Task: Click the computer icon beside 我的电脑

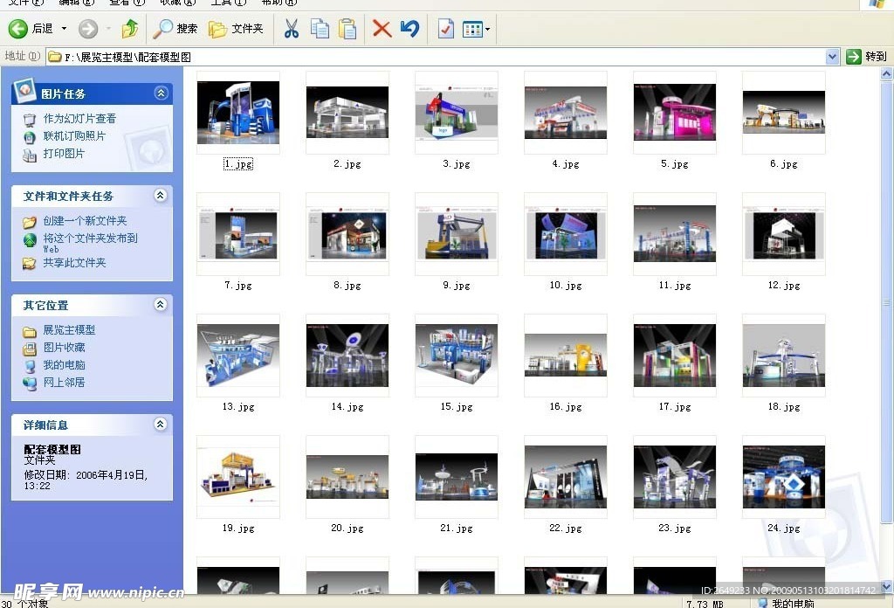Action: tap(30, 366)
